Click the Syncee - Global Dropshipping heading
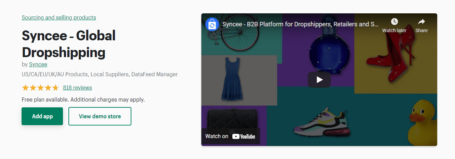Screen dimensions: 455x159 (x=68, y=44)
